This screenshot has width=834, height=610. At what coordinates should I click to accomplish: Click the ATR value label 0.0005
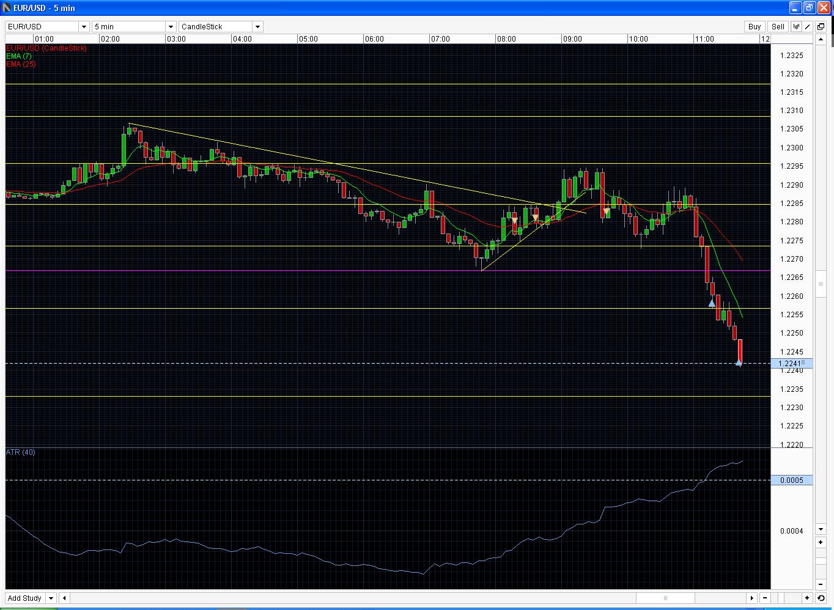click(792, 480)
